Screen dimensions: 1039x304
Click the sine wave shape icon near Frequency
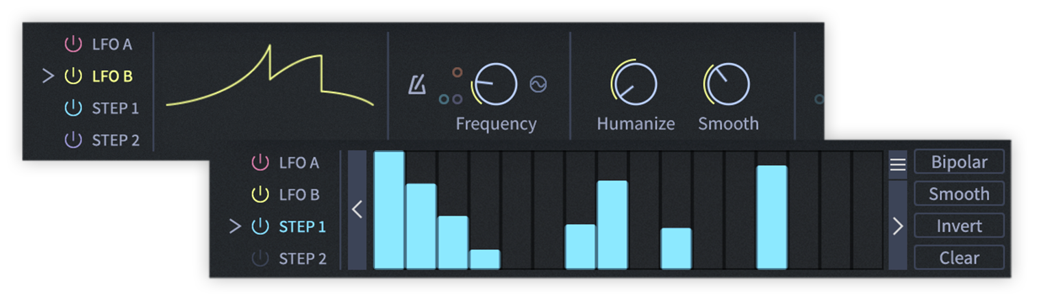[x=538, y=84]
